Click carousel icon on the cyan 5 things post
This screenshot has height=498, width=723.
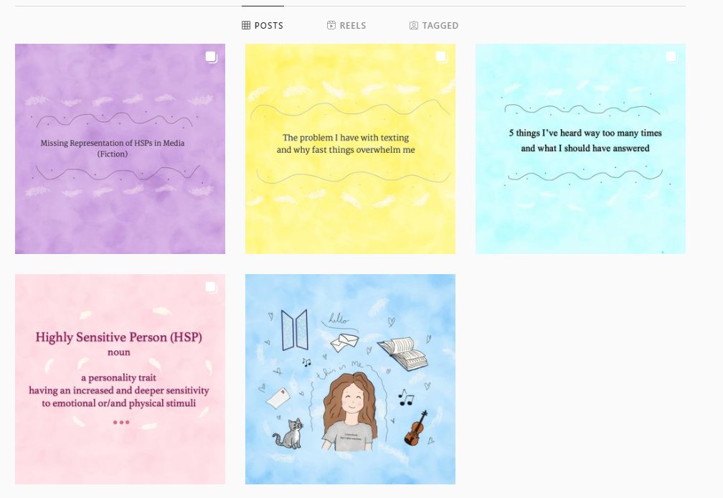(x=671, y=57)
